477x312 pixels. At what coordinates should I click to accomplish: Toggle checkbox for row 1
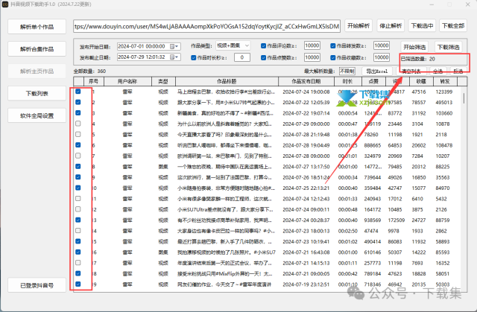78,92
